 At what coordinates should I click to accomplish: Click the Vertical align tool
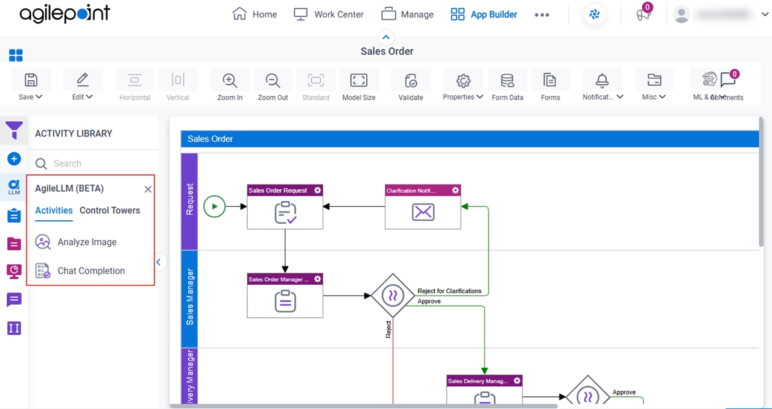pyautogui.click(x=178, y=86)
